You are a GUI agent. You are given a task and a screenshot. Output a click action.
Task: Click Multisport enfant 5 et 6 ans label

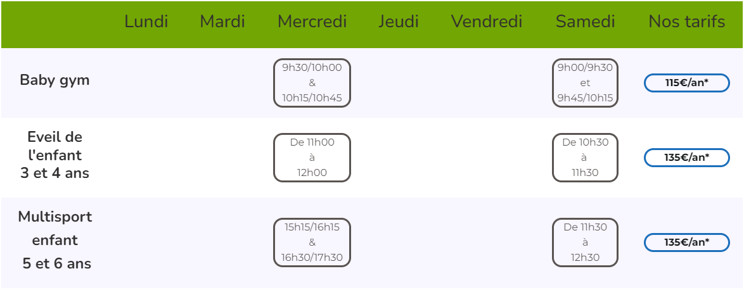[55, 241]
